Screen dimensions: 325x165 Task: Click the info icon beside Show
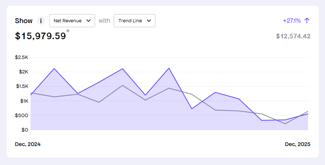(x=41, y=21)
